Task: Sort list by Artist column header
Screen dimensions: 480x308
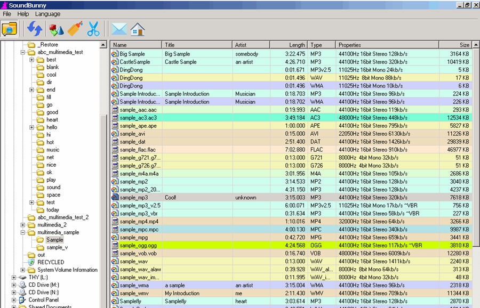Action: pyautogui.click(x=251, y=45)
